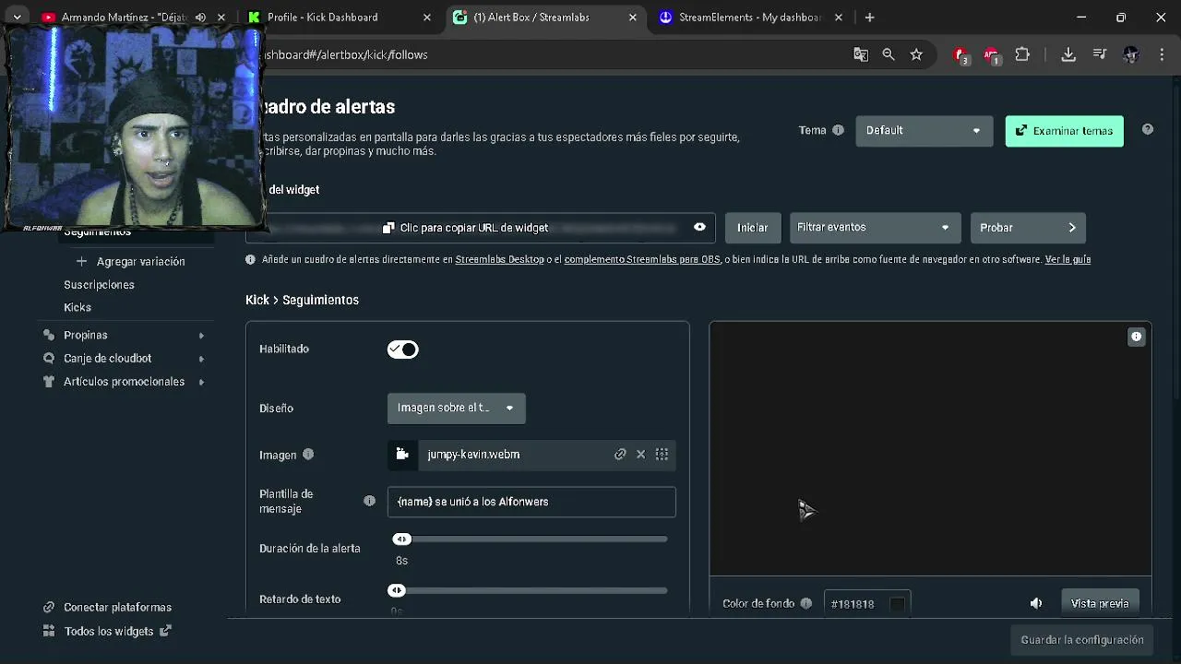1181x664 pixels.
Task: Toggle the Habilitado switch
Action: (x=403, y=349)
